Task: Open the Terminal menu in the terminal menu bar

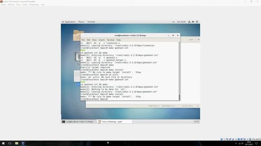Action: pyautogui.click(x=111, y=40)
